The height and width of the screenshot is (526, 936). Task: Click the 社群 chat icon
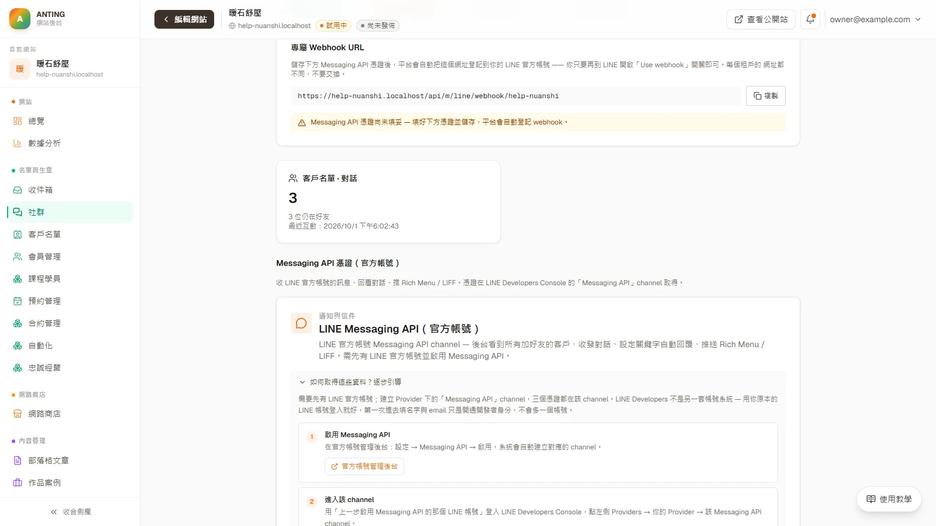[x=18, y=212]
